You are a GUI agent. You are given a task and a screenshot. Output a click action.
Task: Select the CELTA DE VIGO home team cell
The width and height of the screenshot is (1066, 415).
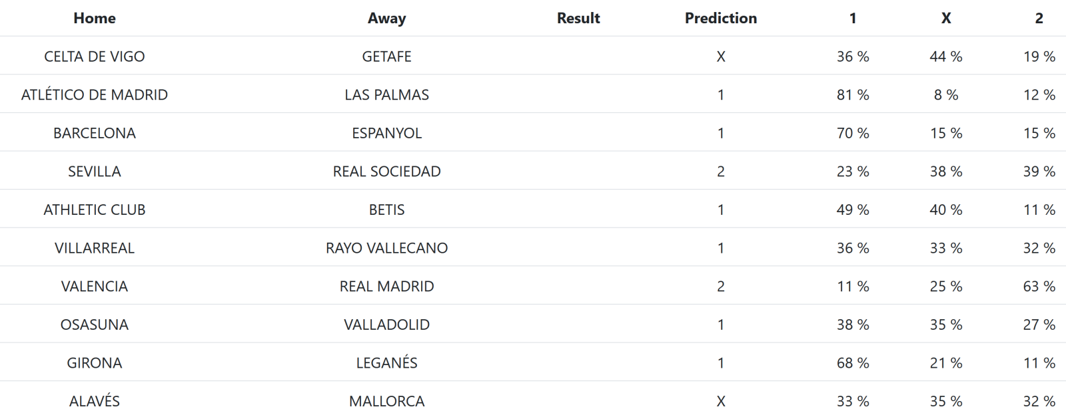[x=94, y=57]
